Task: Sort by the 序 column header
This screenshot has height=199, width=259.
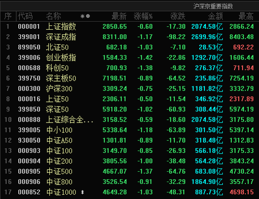Action: click(8, 16)
